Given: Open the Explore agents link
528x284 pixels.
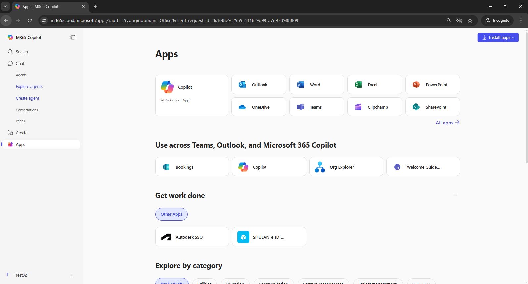Looking at the screenshot, I should (29, 87).
